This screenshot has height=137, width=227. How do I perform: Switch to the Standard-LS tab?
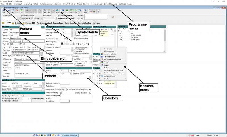pos(29,23)
